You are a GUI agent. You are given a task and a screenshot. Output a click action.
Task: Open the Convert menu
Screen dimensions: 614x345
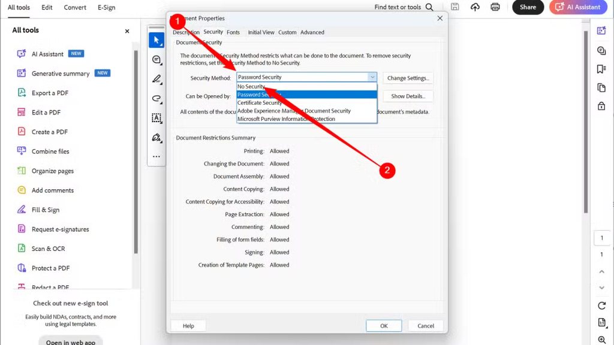[x=75, y=8]
